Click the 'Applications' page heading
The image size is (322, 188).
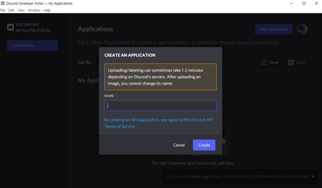95,29
